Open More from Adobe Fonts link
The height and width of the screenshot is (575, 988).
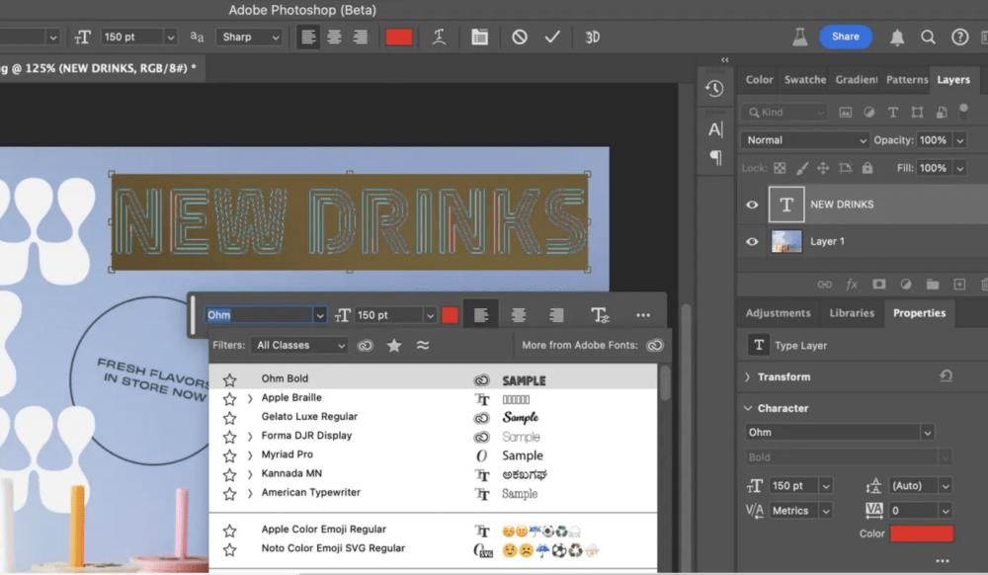coord(655,345)
